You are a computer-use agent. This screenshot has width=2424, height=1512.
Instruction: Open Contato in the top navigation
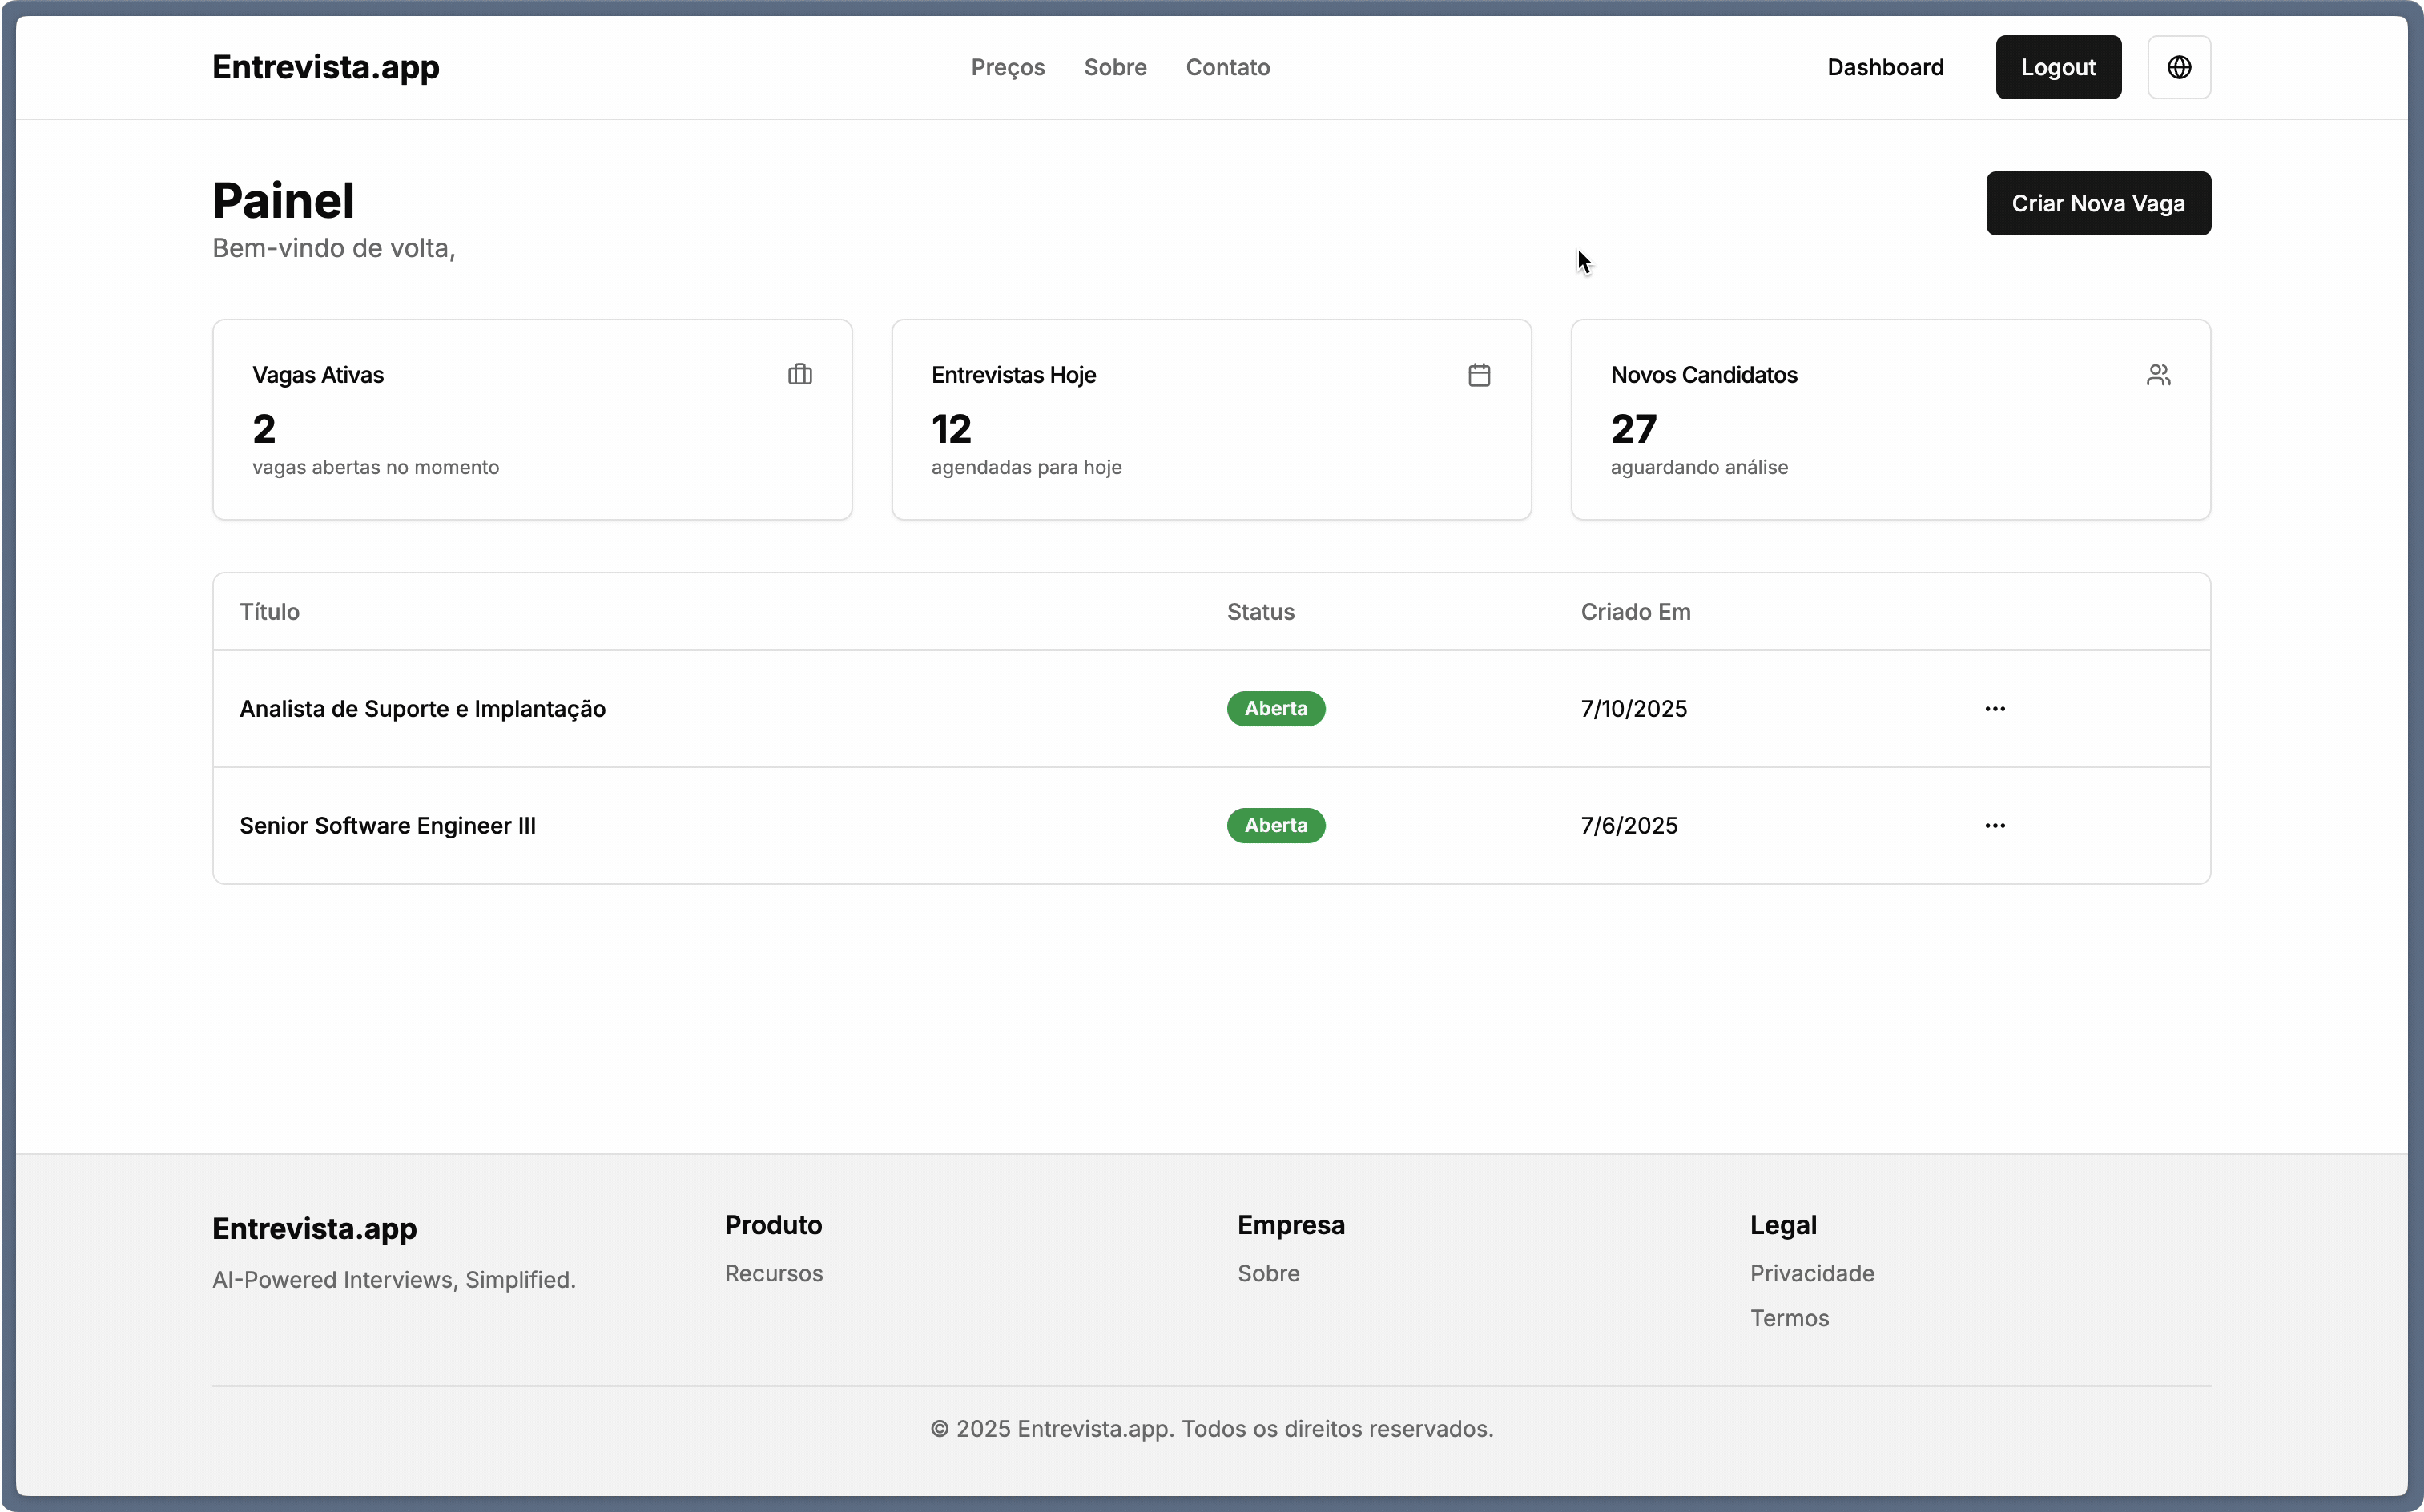click(x=1228, y=67)
